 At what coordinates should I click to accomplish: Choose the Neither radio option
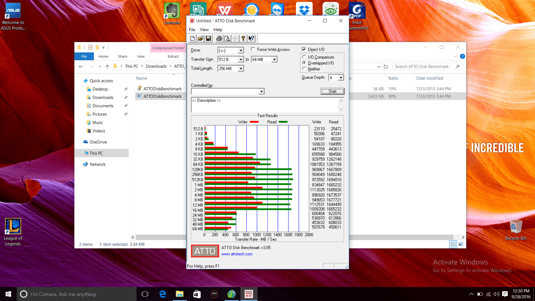tap(304, 69)
